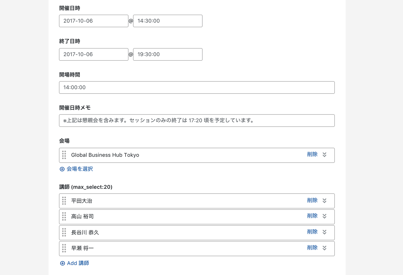The width and height of the screenshot is (403, 275).
Task: Expand the Global Business Hub Tokyo venue row
Action: coord(324,155)
